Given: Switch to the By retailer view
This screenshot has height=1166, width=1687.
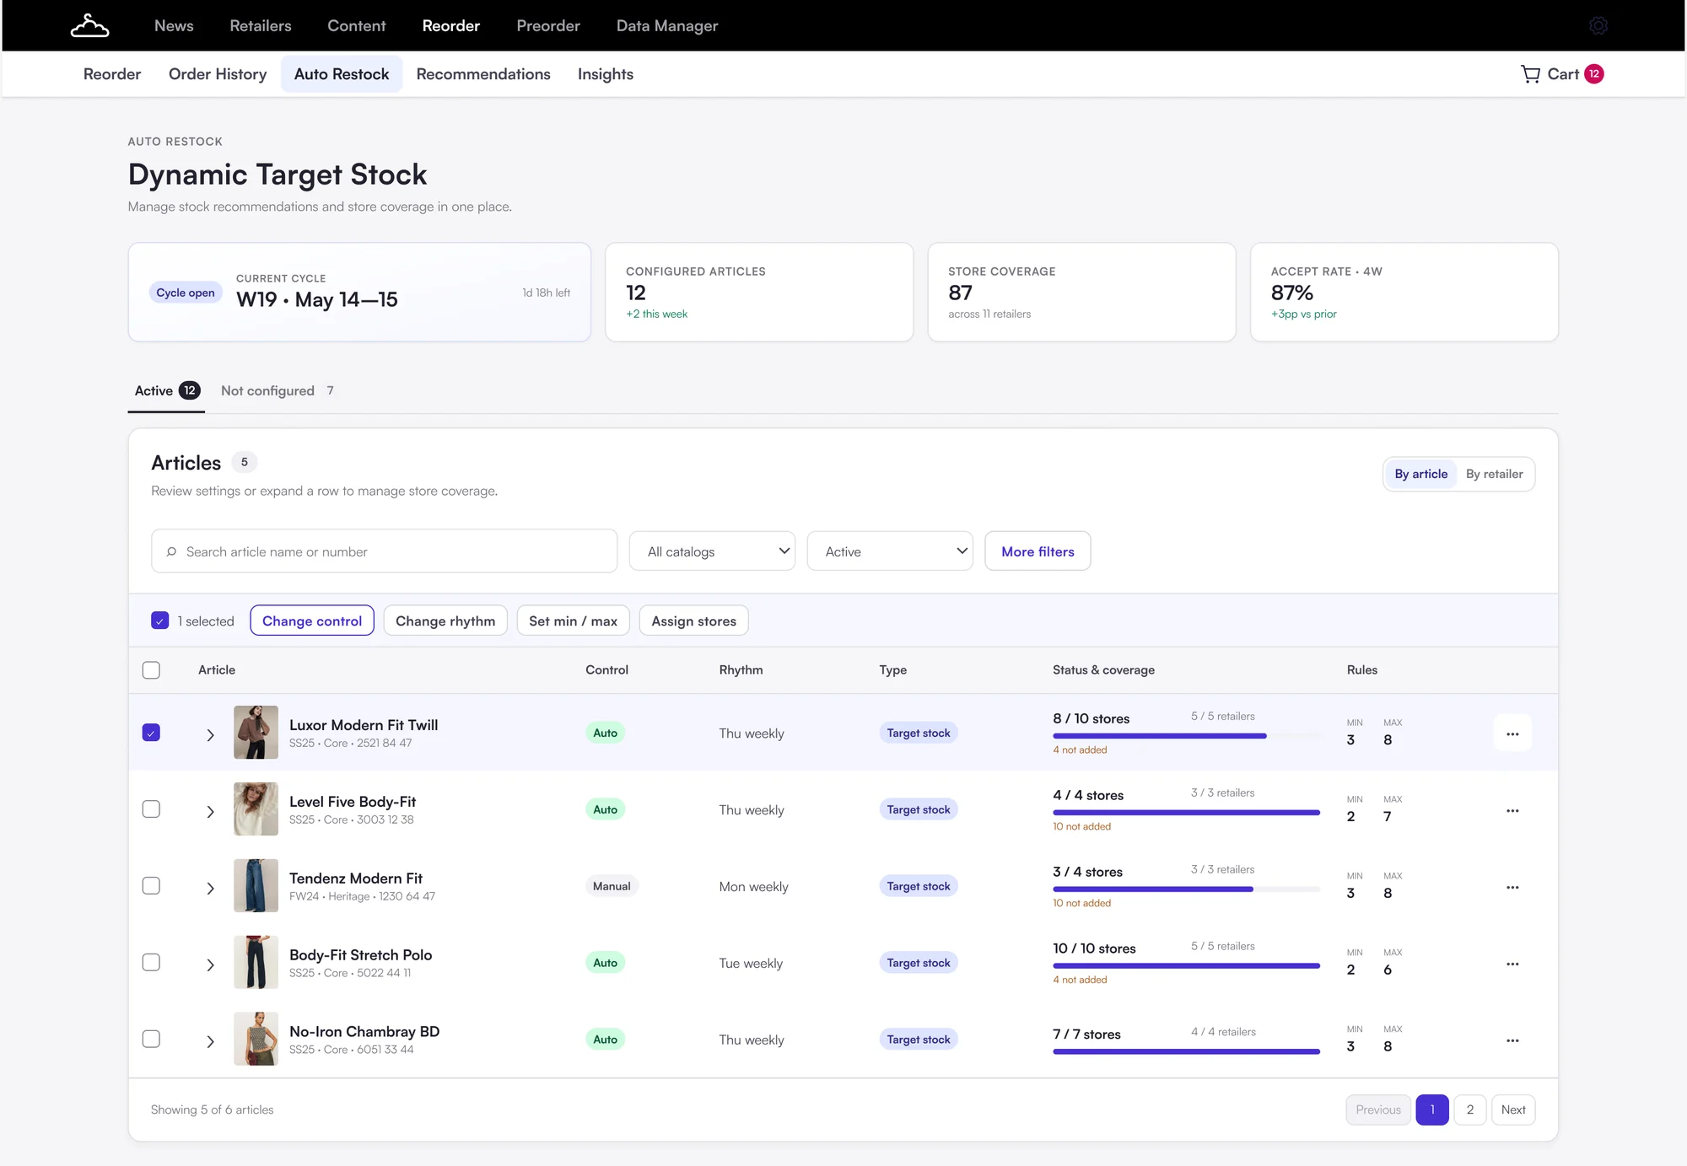Looking at the screenshot, I should [1494, 475].
